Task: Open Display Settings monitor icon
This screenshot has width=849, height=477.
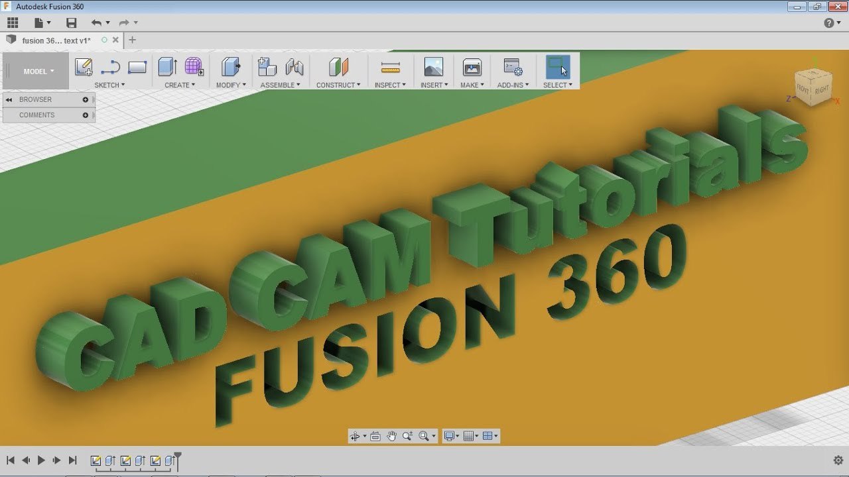Action: click(450, 436)
